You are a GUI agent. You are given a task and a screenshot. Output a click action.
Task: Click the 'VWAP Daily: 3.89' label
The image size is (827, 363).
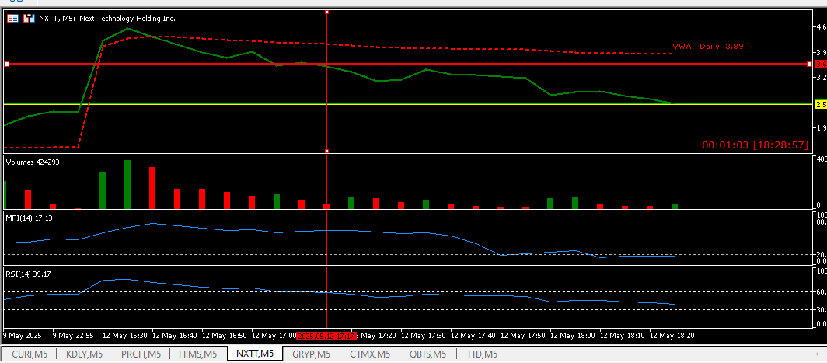point(708,46)
